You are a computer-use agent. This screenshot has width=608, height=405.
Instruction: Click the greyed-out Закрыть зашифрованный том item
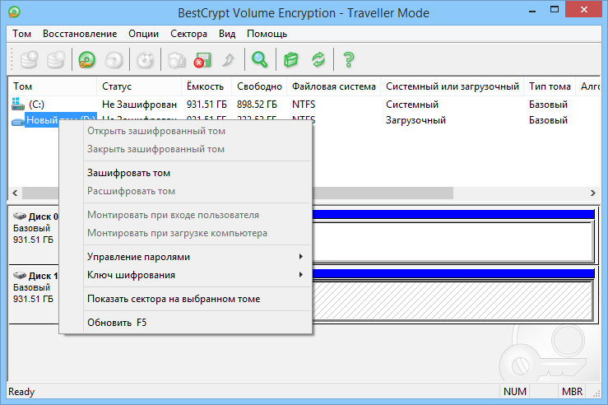pyautogui.click(x=186, y=149)
